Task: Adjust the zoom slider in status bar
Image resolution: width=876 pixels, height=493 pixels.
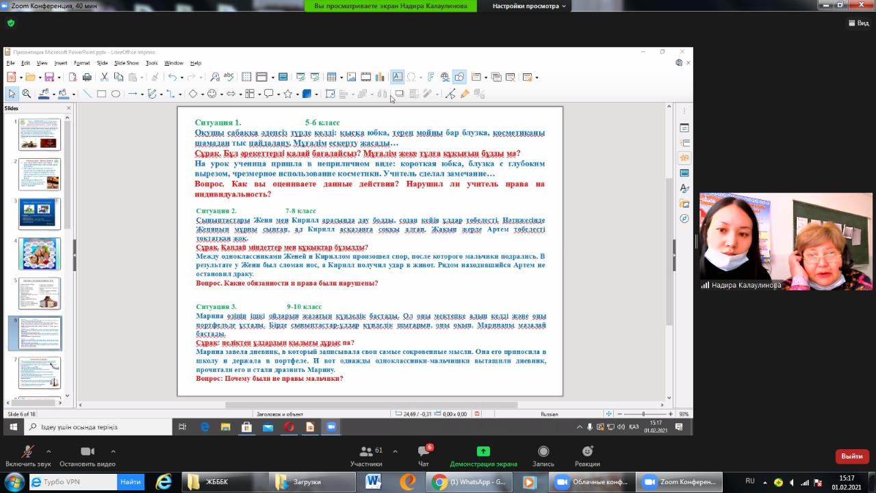Action: pyautogui.click(x=643, y=414)
